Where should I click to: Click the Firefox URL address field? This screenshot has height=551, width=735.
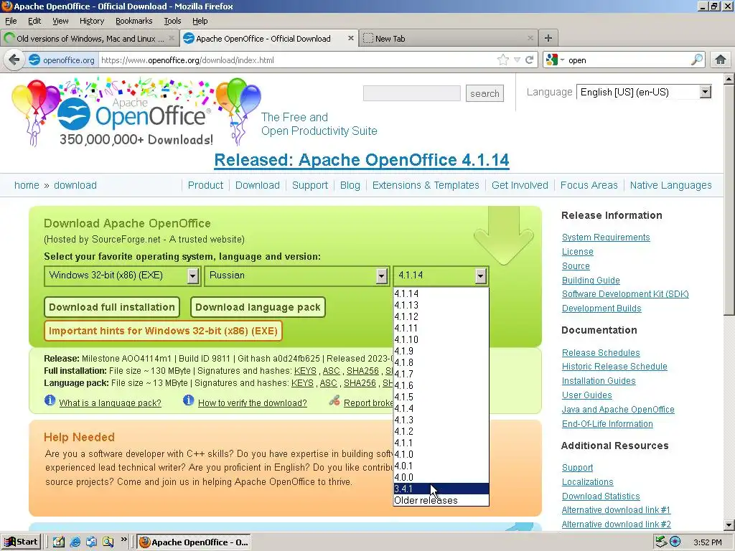click(298, 60)
